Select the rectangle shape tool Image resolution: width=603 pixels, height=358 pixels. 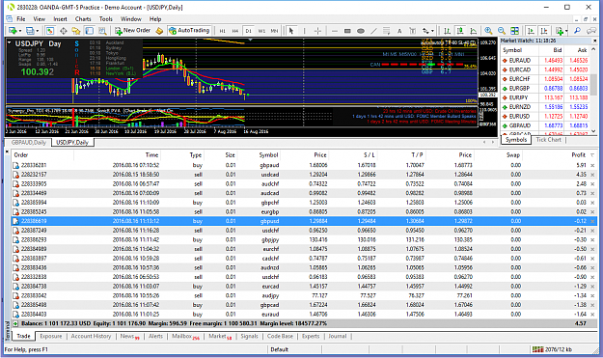347,31
